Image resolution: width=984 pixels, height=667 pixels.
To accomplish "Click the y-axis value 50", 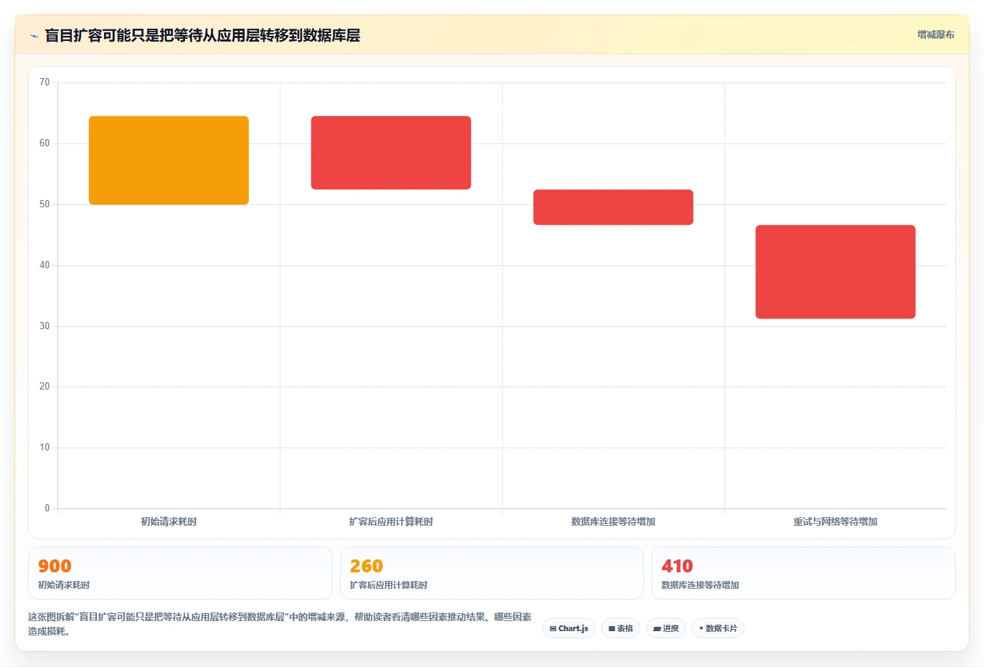I will tap(44, 204).
